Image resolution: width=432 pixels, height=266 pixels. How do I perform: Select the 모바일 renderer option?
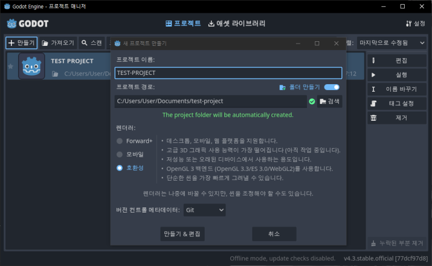click(130, 154)
